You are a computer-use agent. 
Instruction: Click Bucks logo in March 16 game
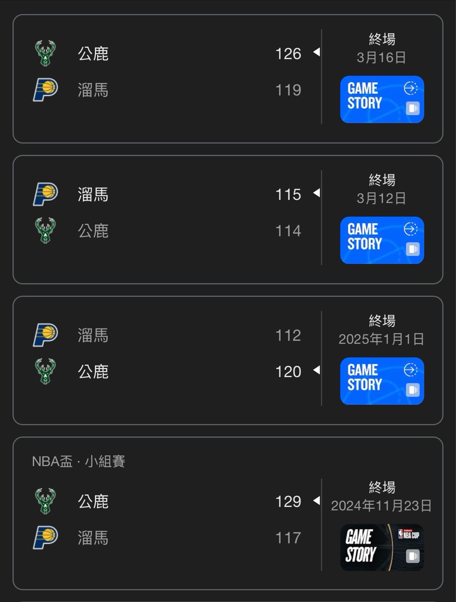click(x=46, y=54)
